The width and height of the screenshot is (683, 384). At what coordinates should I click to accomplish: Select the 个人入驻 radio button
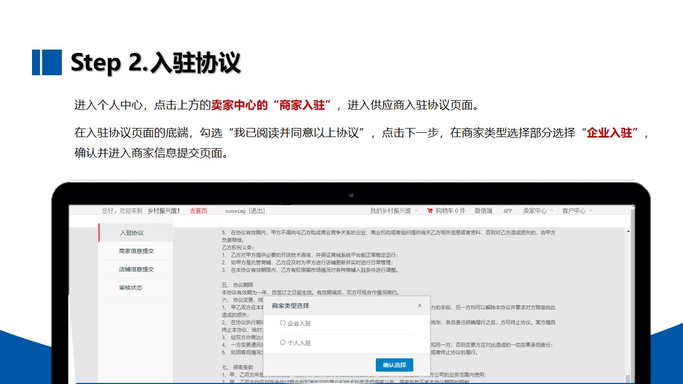(x=283, y=342)
